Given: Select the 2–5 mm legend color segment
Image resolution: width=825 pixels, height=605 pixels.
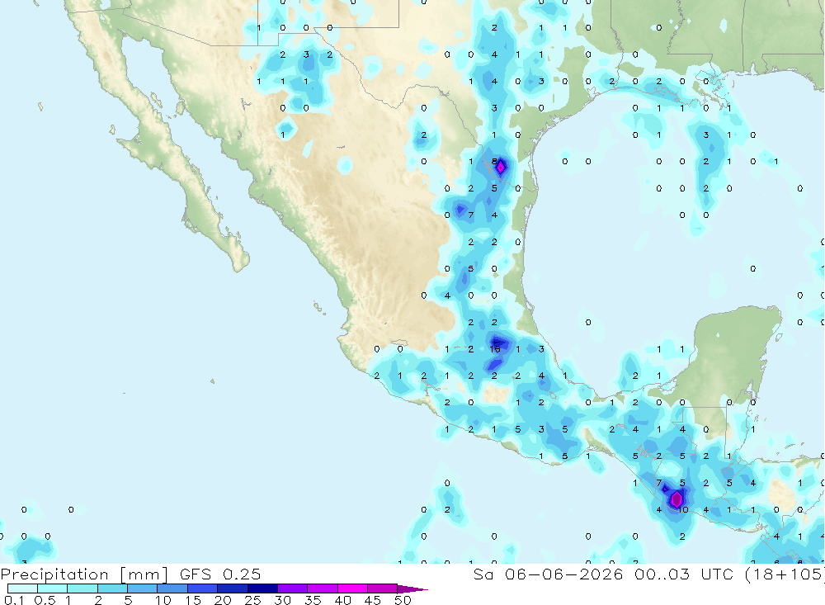Looking at the screenshot, I should [112, 588].
